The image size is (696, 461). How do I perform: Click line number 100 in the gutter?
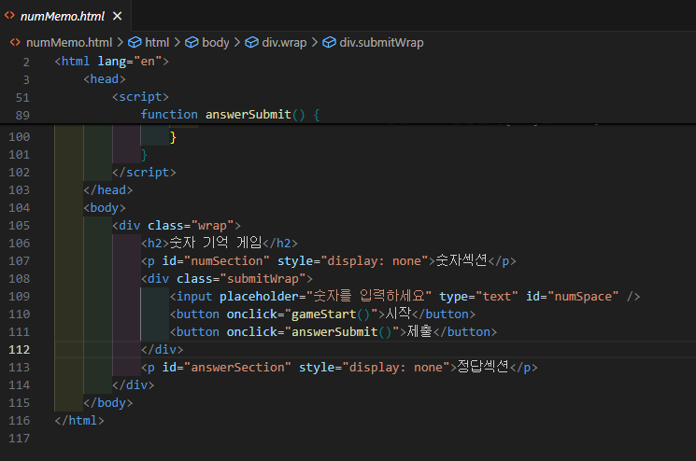[19, 137]
